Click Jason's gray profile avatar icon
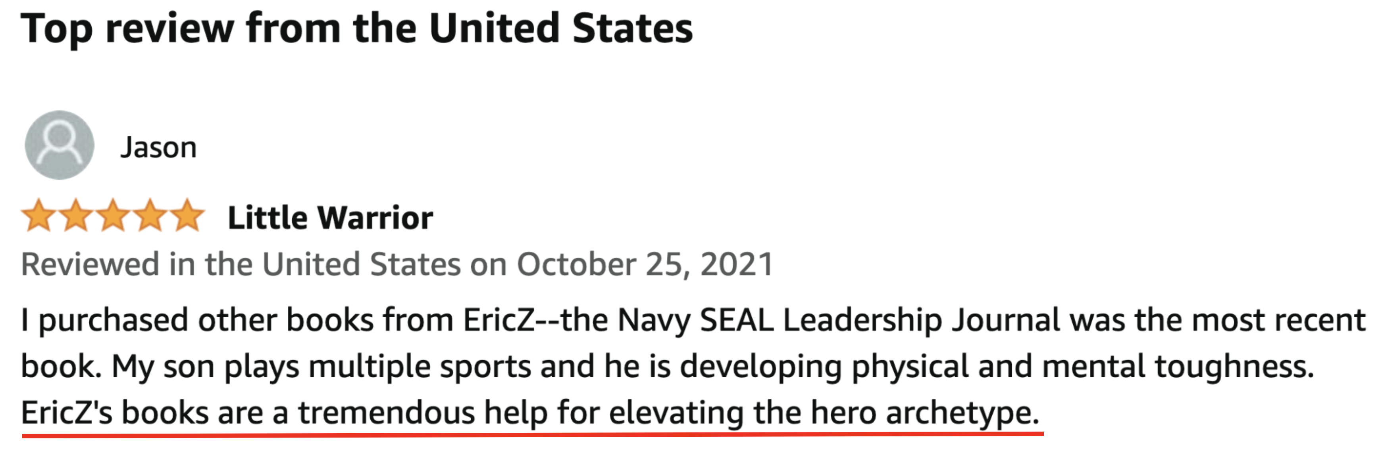The height and width of the screenshot is (455, 1382). point(59,145)
